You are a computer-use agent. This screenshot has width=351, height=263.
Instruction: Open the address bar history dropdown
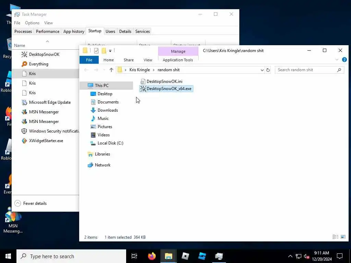[262, 70]
